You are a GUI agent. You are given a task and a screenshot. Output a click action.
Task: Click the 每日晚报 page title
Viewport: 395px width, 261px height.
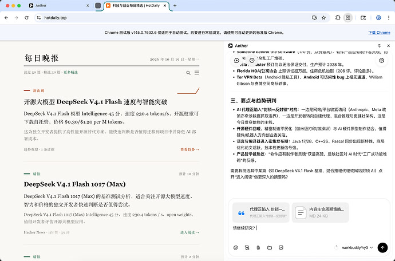pyautogui.click(x=42, y=58)
